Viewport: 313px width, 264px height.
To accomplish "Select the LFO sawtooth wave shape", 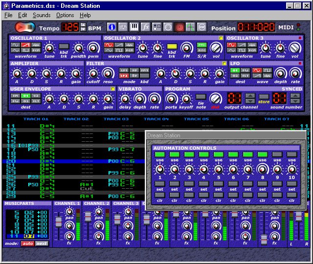I will point(257,76).
